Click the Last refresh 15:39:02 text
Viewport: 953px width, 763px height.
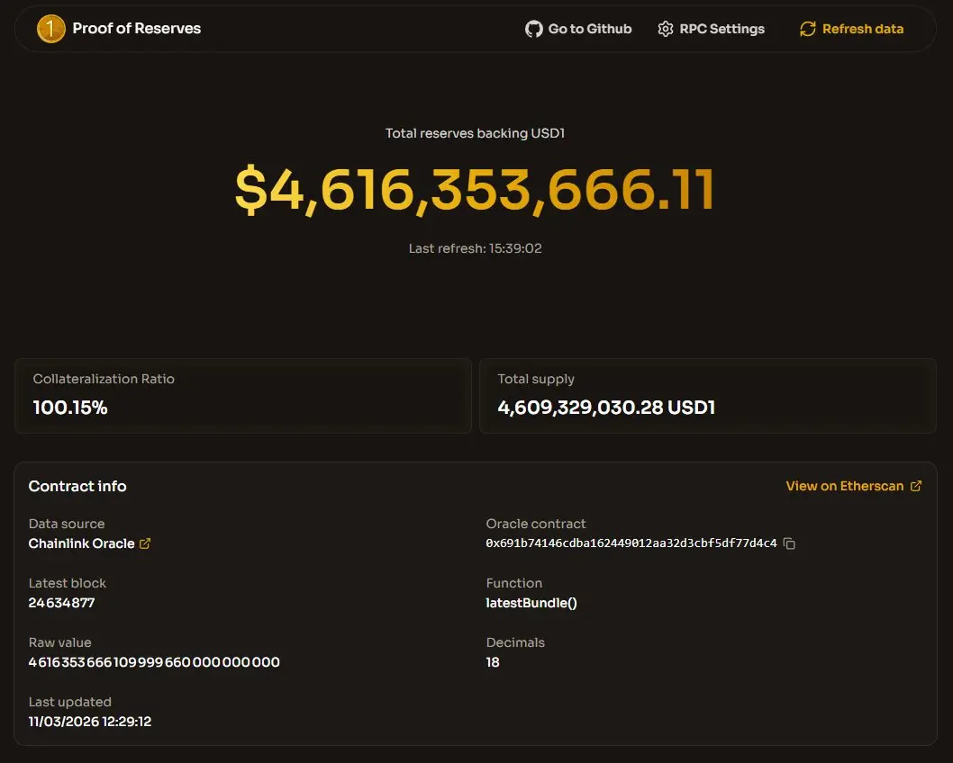(x=476, y=248)
